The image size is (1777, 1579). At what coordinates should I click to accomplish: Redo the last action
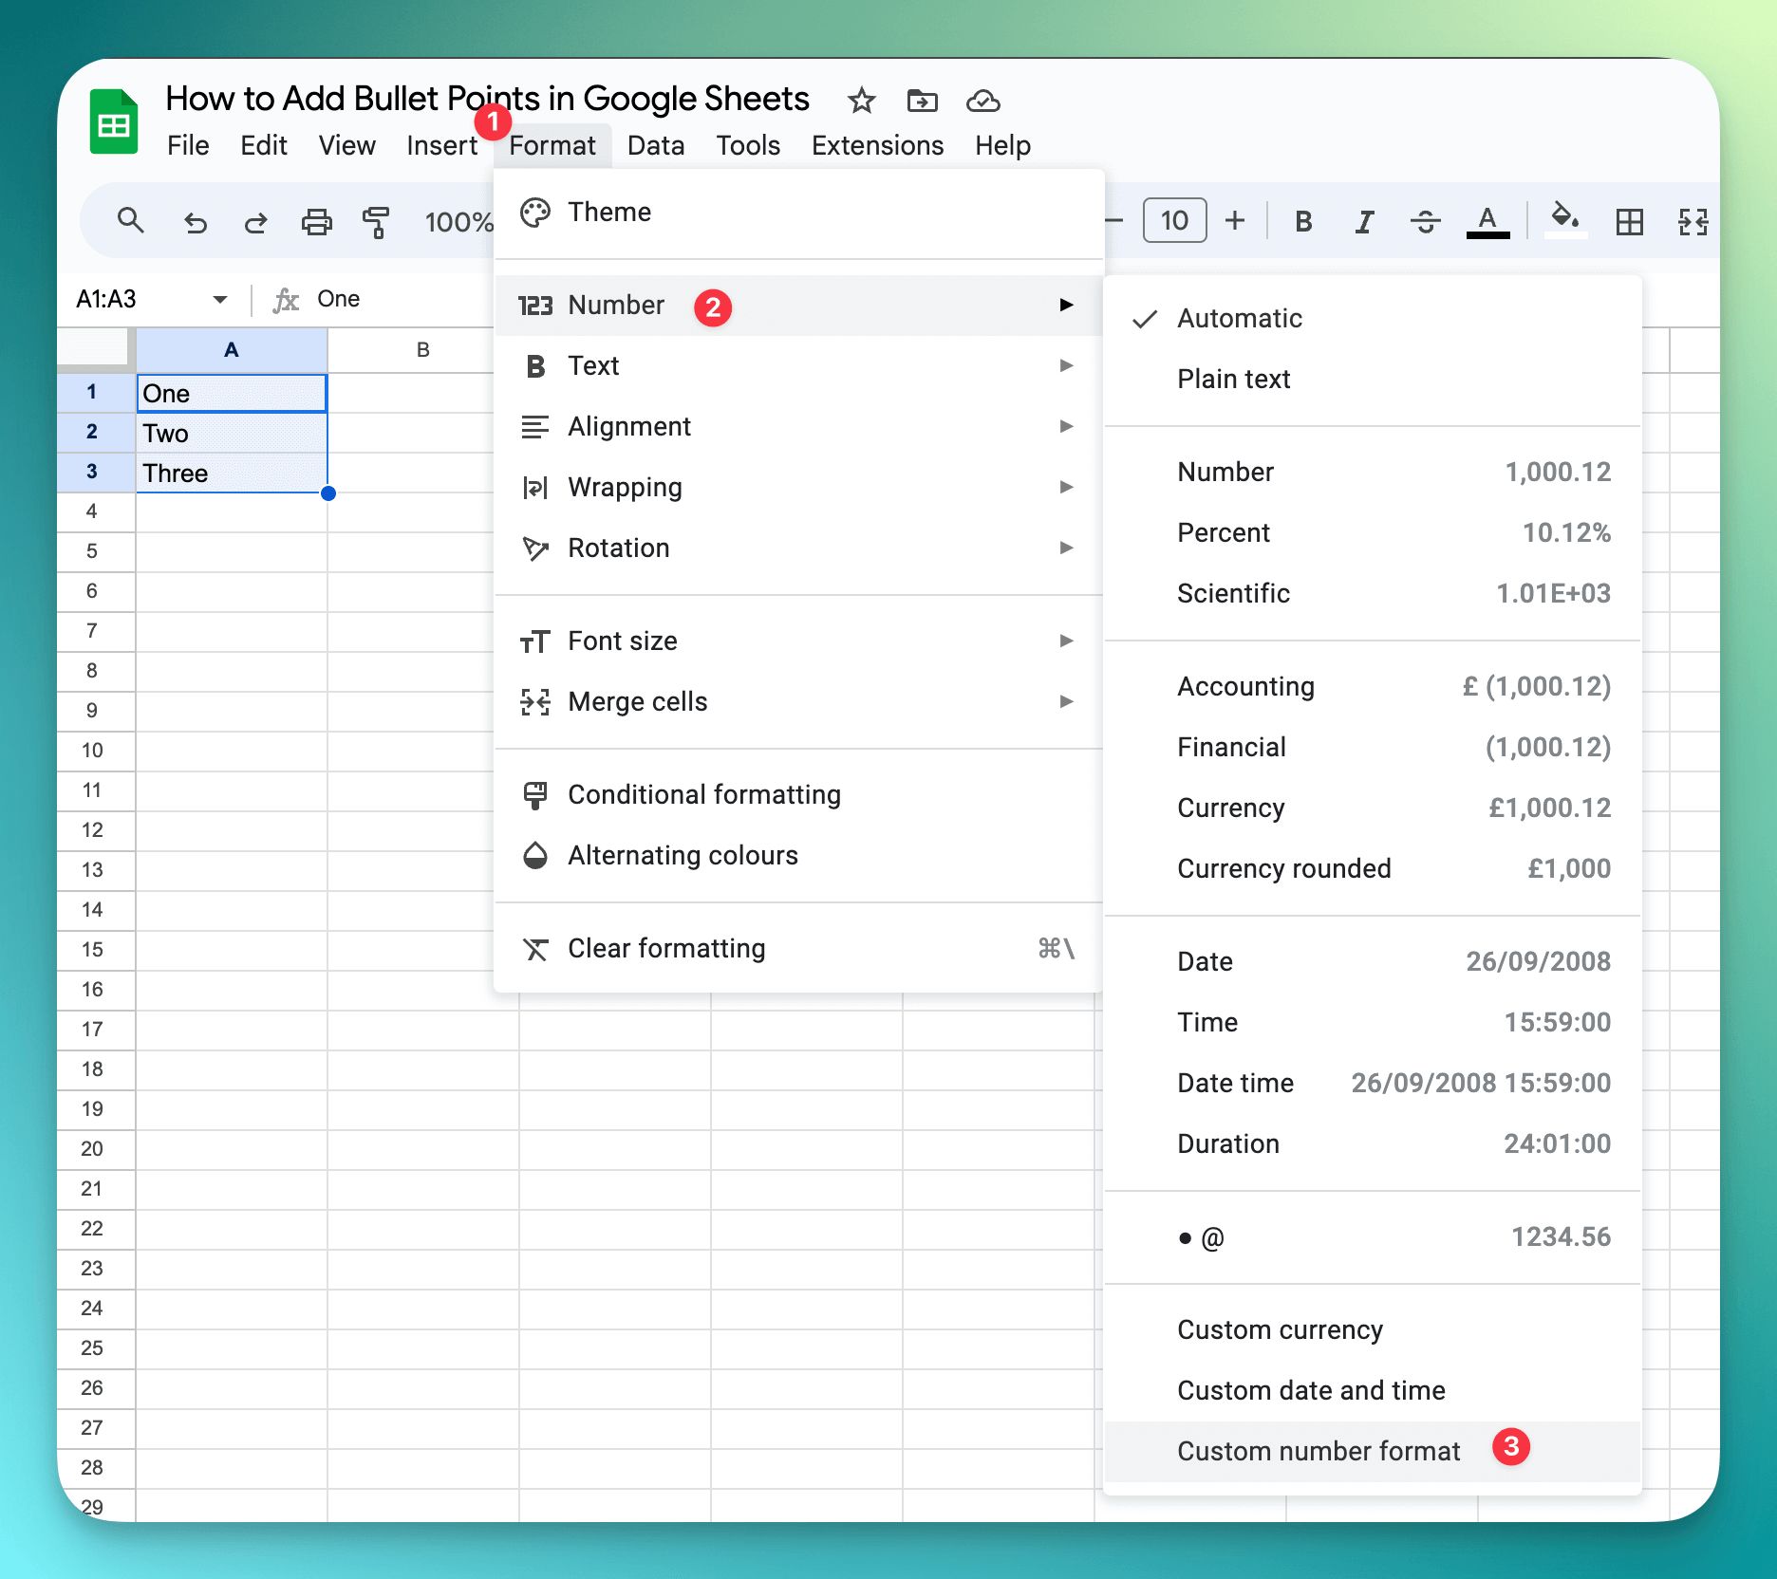coord(254,220)
